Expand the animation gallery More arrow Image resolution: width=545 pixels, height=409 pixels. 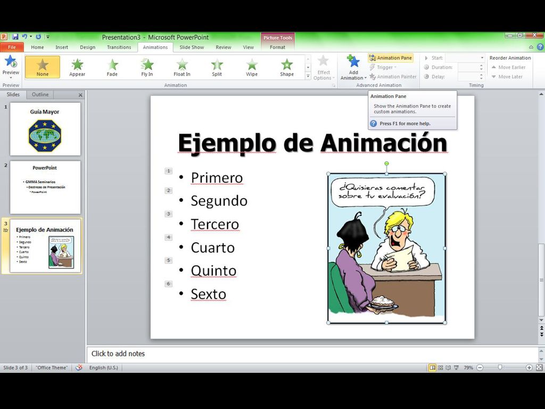pyautogui.click(x=308, y=76)
